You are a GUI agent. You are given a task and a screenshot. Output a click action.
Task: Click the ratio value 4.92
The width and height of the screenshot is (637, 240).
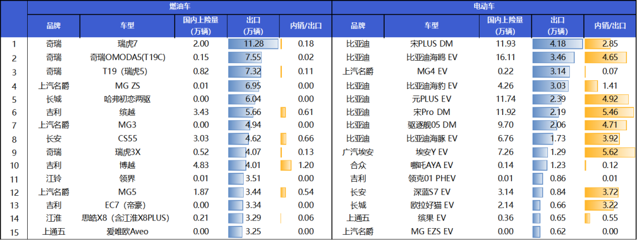(x=610, y=99)
